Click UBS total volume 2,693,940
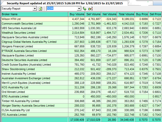 coord(128,28)
